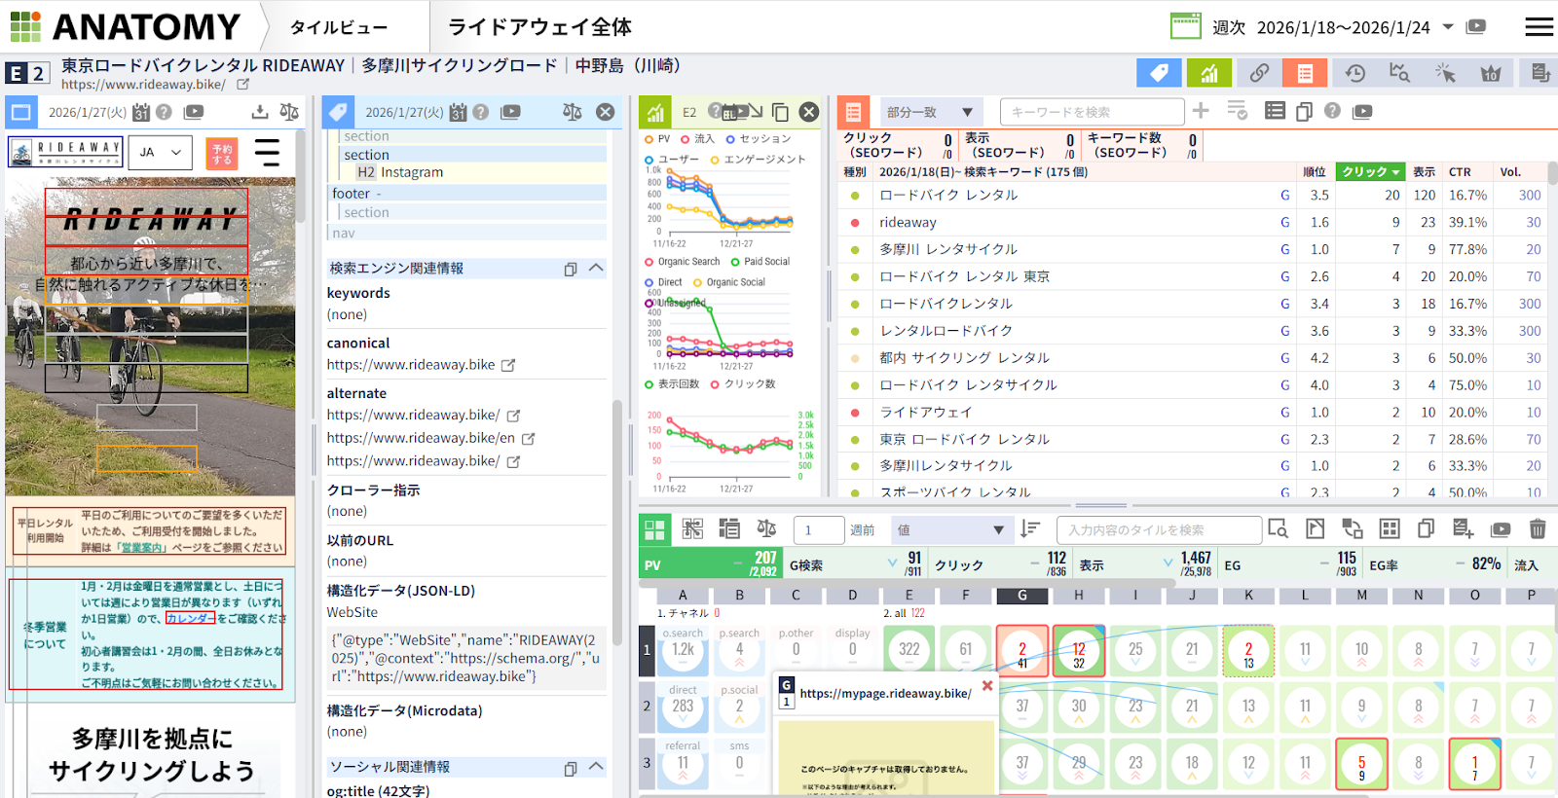Screen dimensions: 1558x798
Task: Close the tag info panel
Action: [605, 112]
